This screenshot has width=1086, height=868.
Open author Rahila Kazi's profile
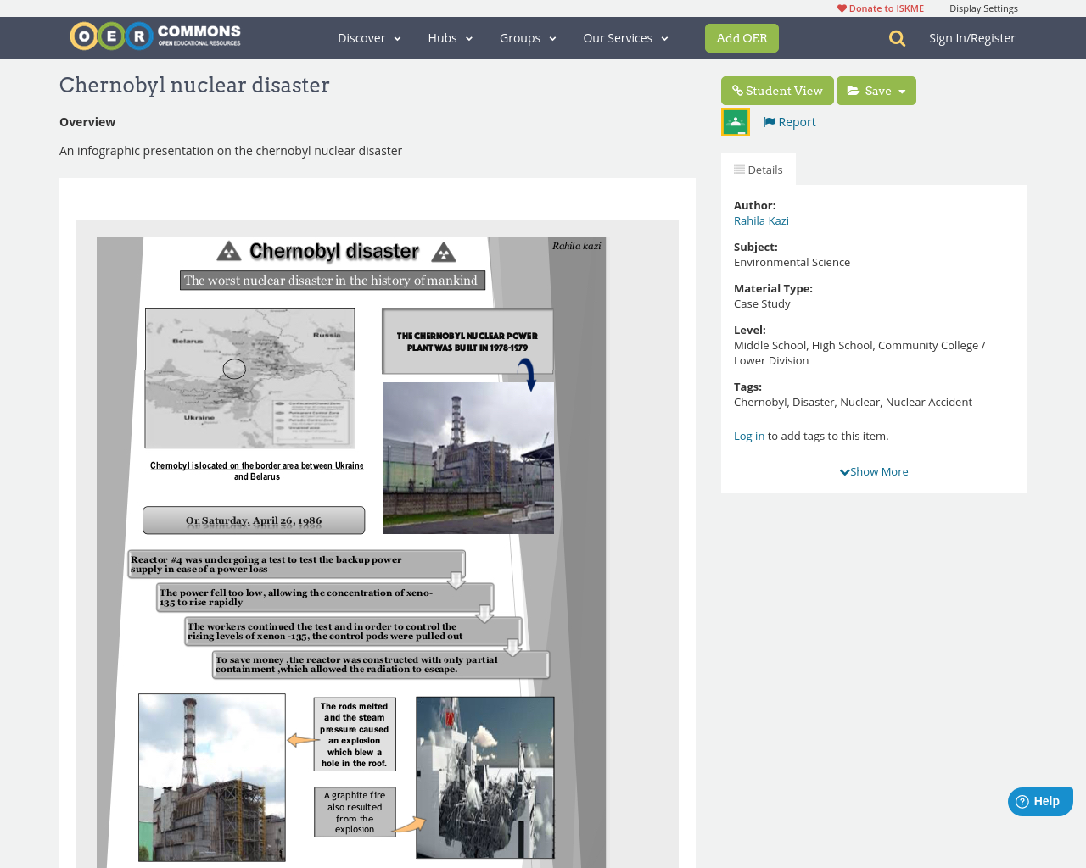[761, 220]
